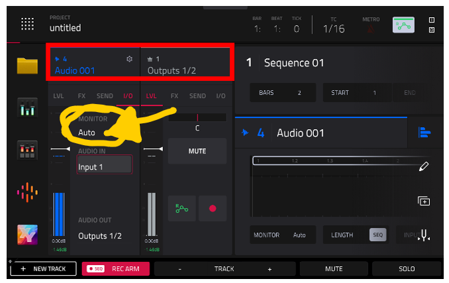This screenshot has height=283, width=449.
Task: Toggle the SEQ length button
Action: [x=377, y=235]
